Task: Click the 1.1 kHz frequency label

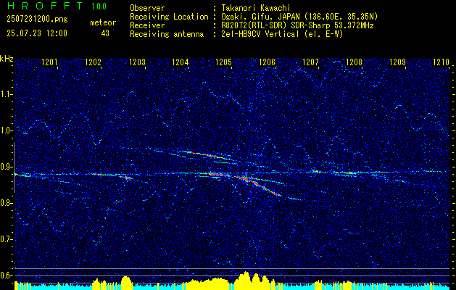Action: (6, 94)
